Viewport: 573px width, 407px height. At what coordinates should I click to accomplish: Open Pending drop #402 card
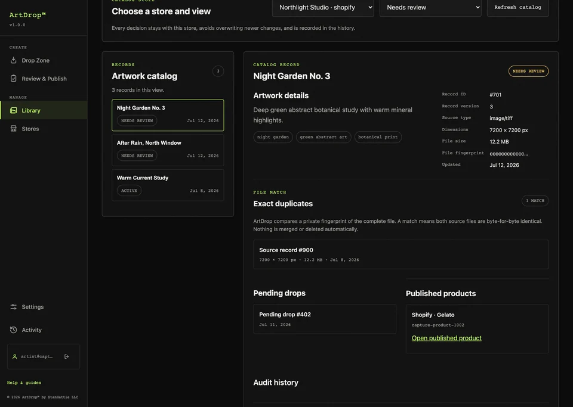click(325, 319)
